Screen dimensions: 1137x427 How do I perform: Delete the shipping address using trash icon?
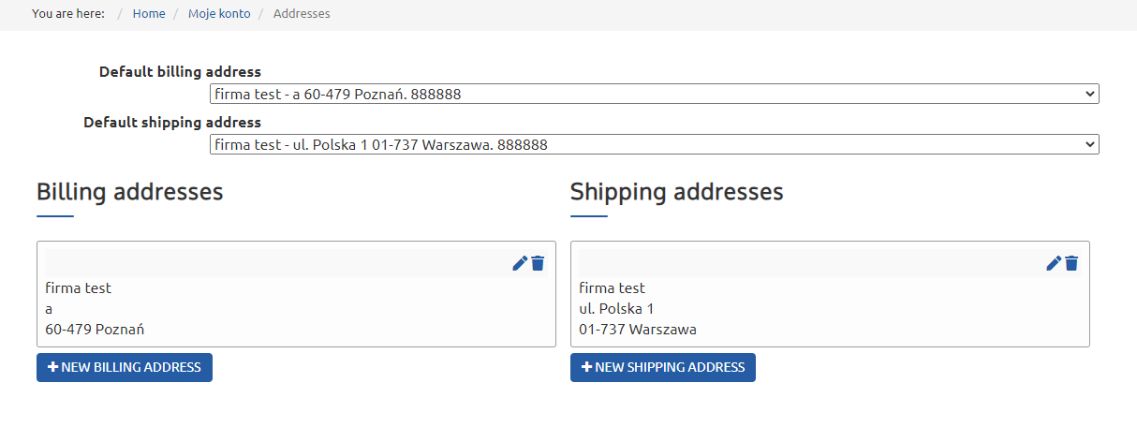1071,263
